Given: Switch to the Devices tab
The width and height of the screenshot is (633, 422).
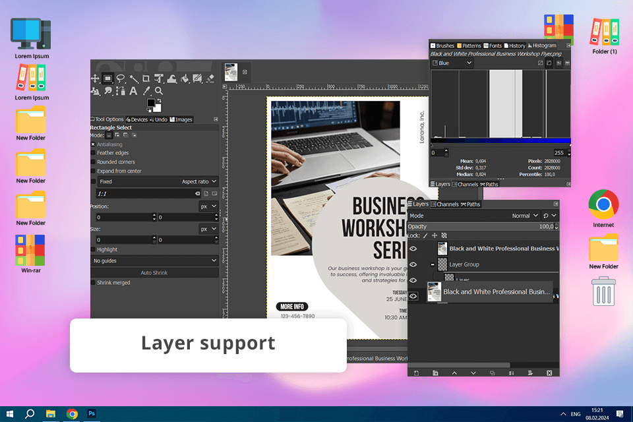Looking at the screenshot, I should pos(137,119).
